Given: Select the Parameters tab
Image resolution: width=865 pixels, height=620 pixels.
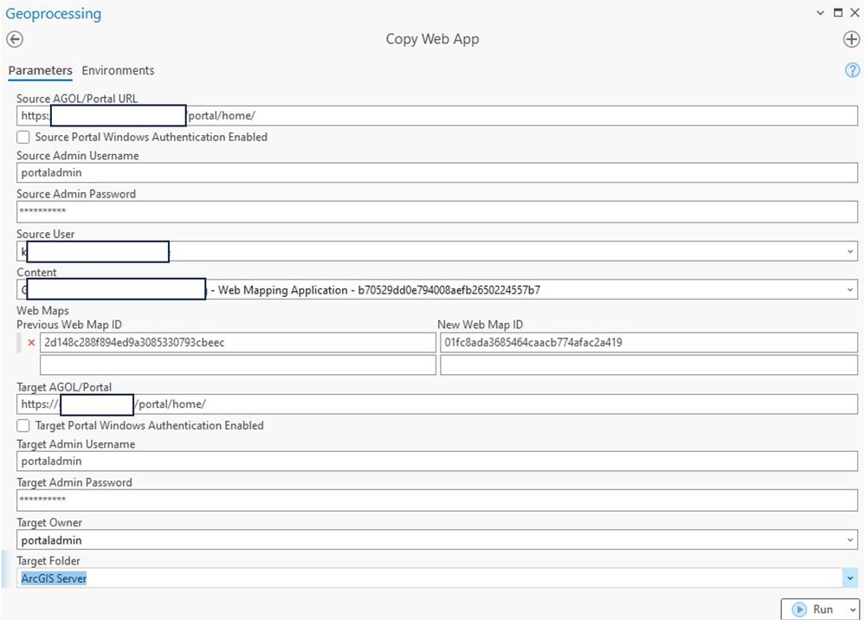Looking at the screenshot, I should tap(40, 70).
